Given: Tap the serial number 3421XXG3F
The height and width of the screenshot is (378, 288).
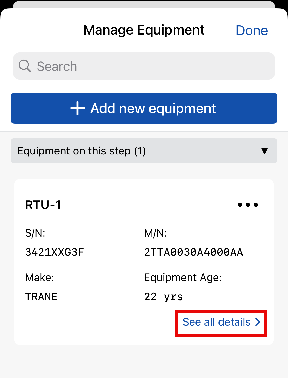Looking at the screenshot, I should (x=54, y=252).
